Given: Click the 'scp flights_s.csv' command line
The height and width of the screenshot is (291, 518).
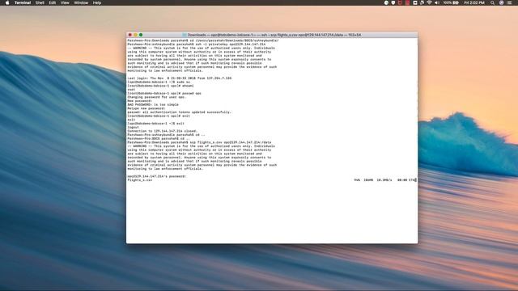Looking at the screenshot, I should coord(199,142).
